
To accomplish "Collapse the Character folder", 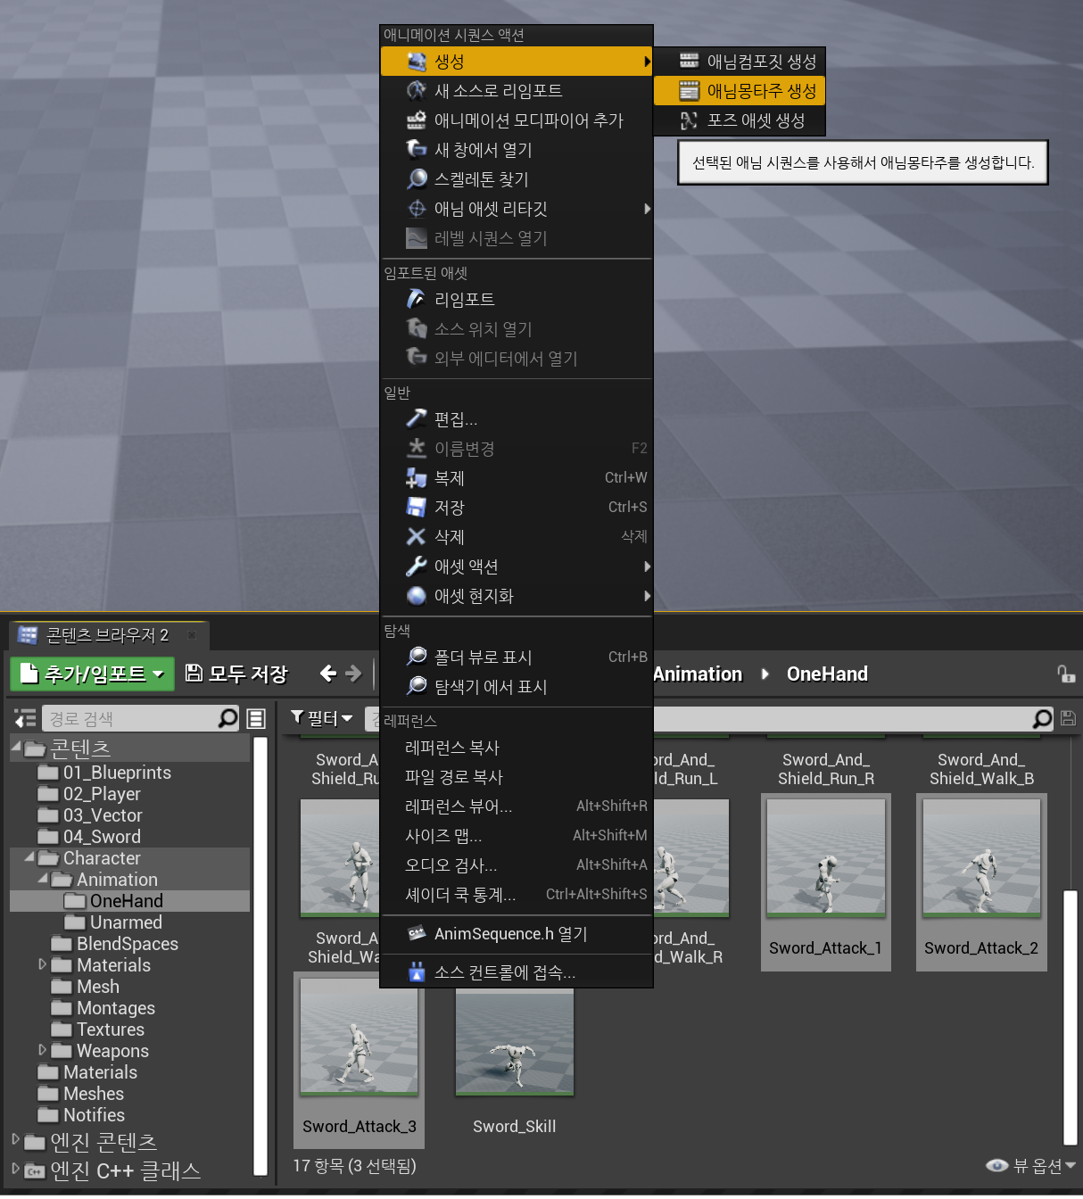I will (29, 857).
